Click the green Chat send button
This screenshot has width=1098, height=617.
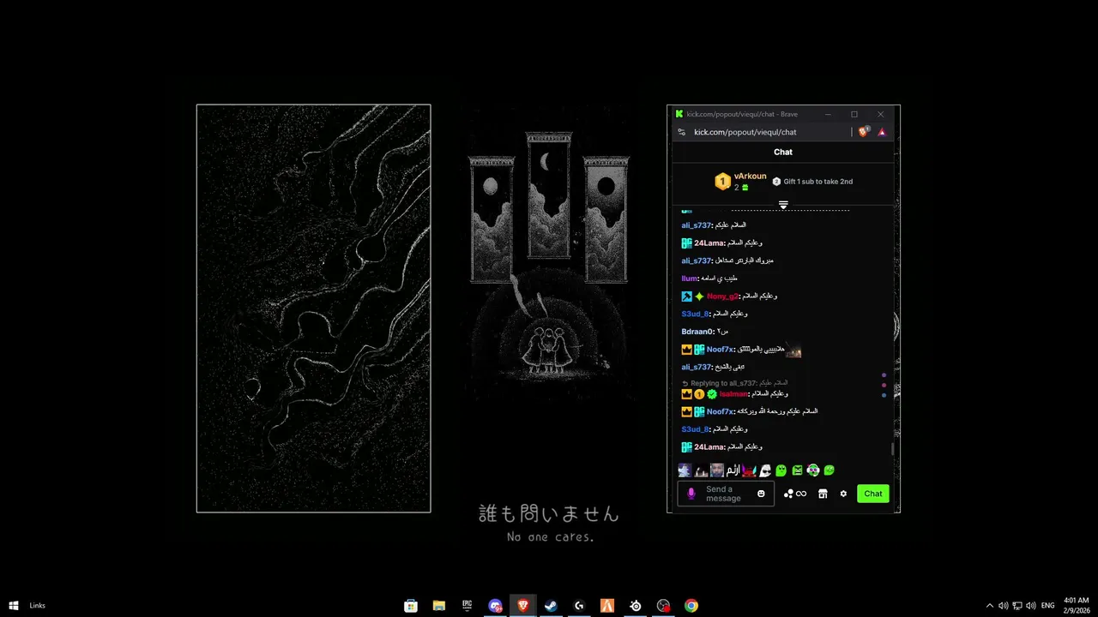pos(873,494)
